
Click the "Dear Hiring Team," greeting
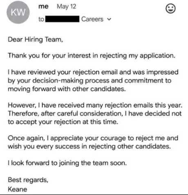click(x=36, y=40)
